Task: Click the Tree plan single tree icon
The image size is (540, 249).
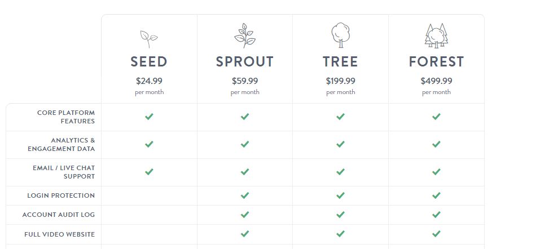Action: [x=341, y=35]
